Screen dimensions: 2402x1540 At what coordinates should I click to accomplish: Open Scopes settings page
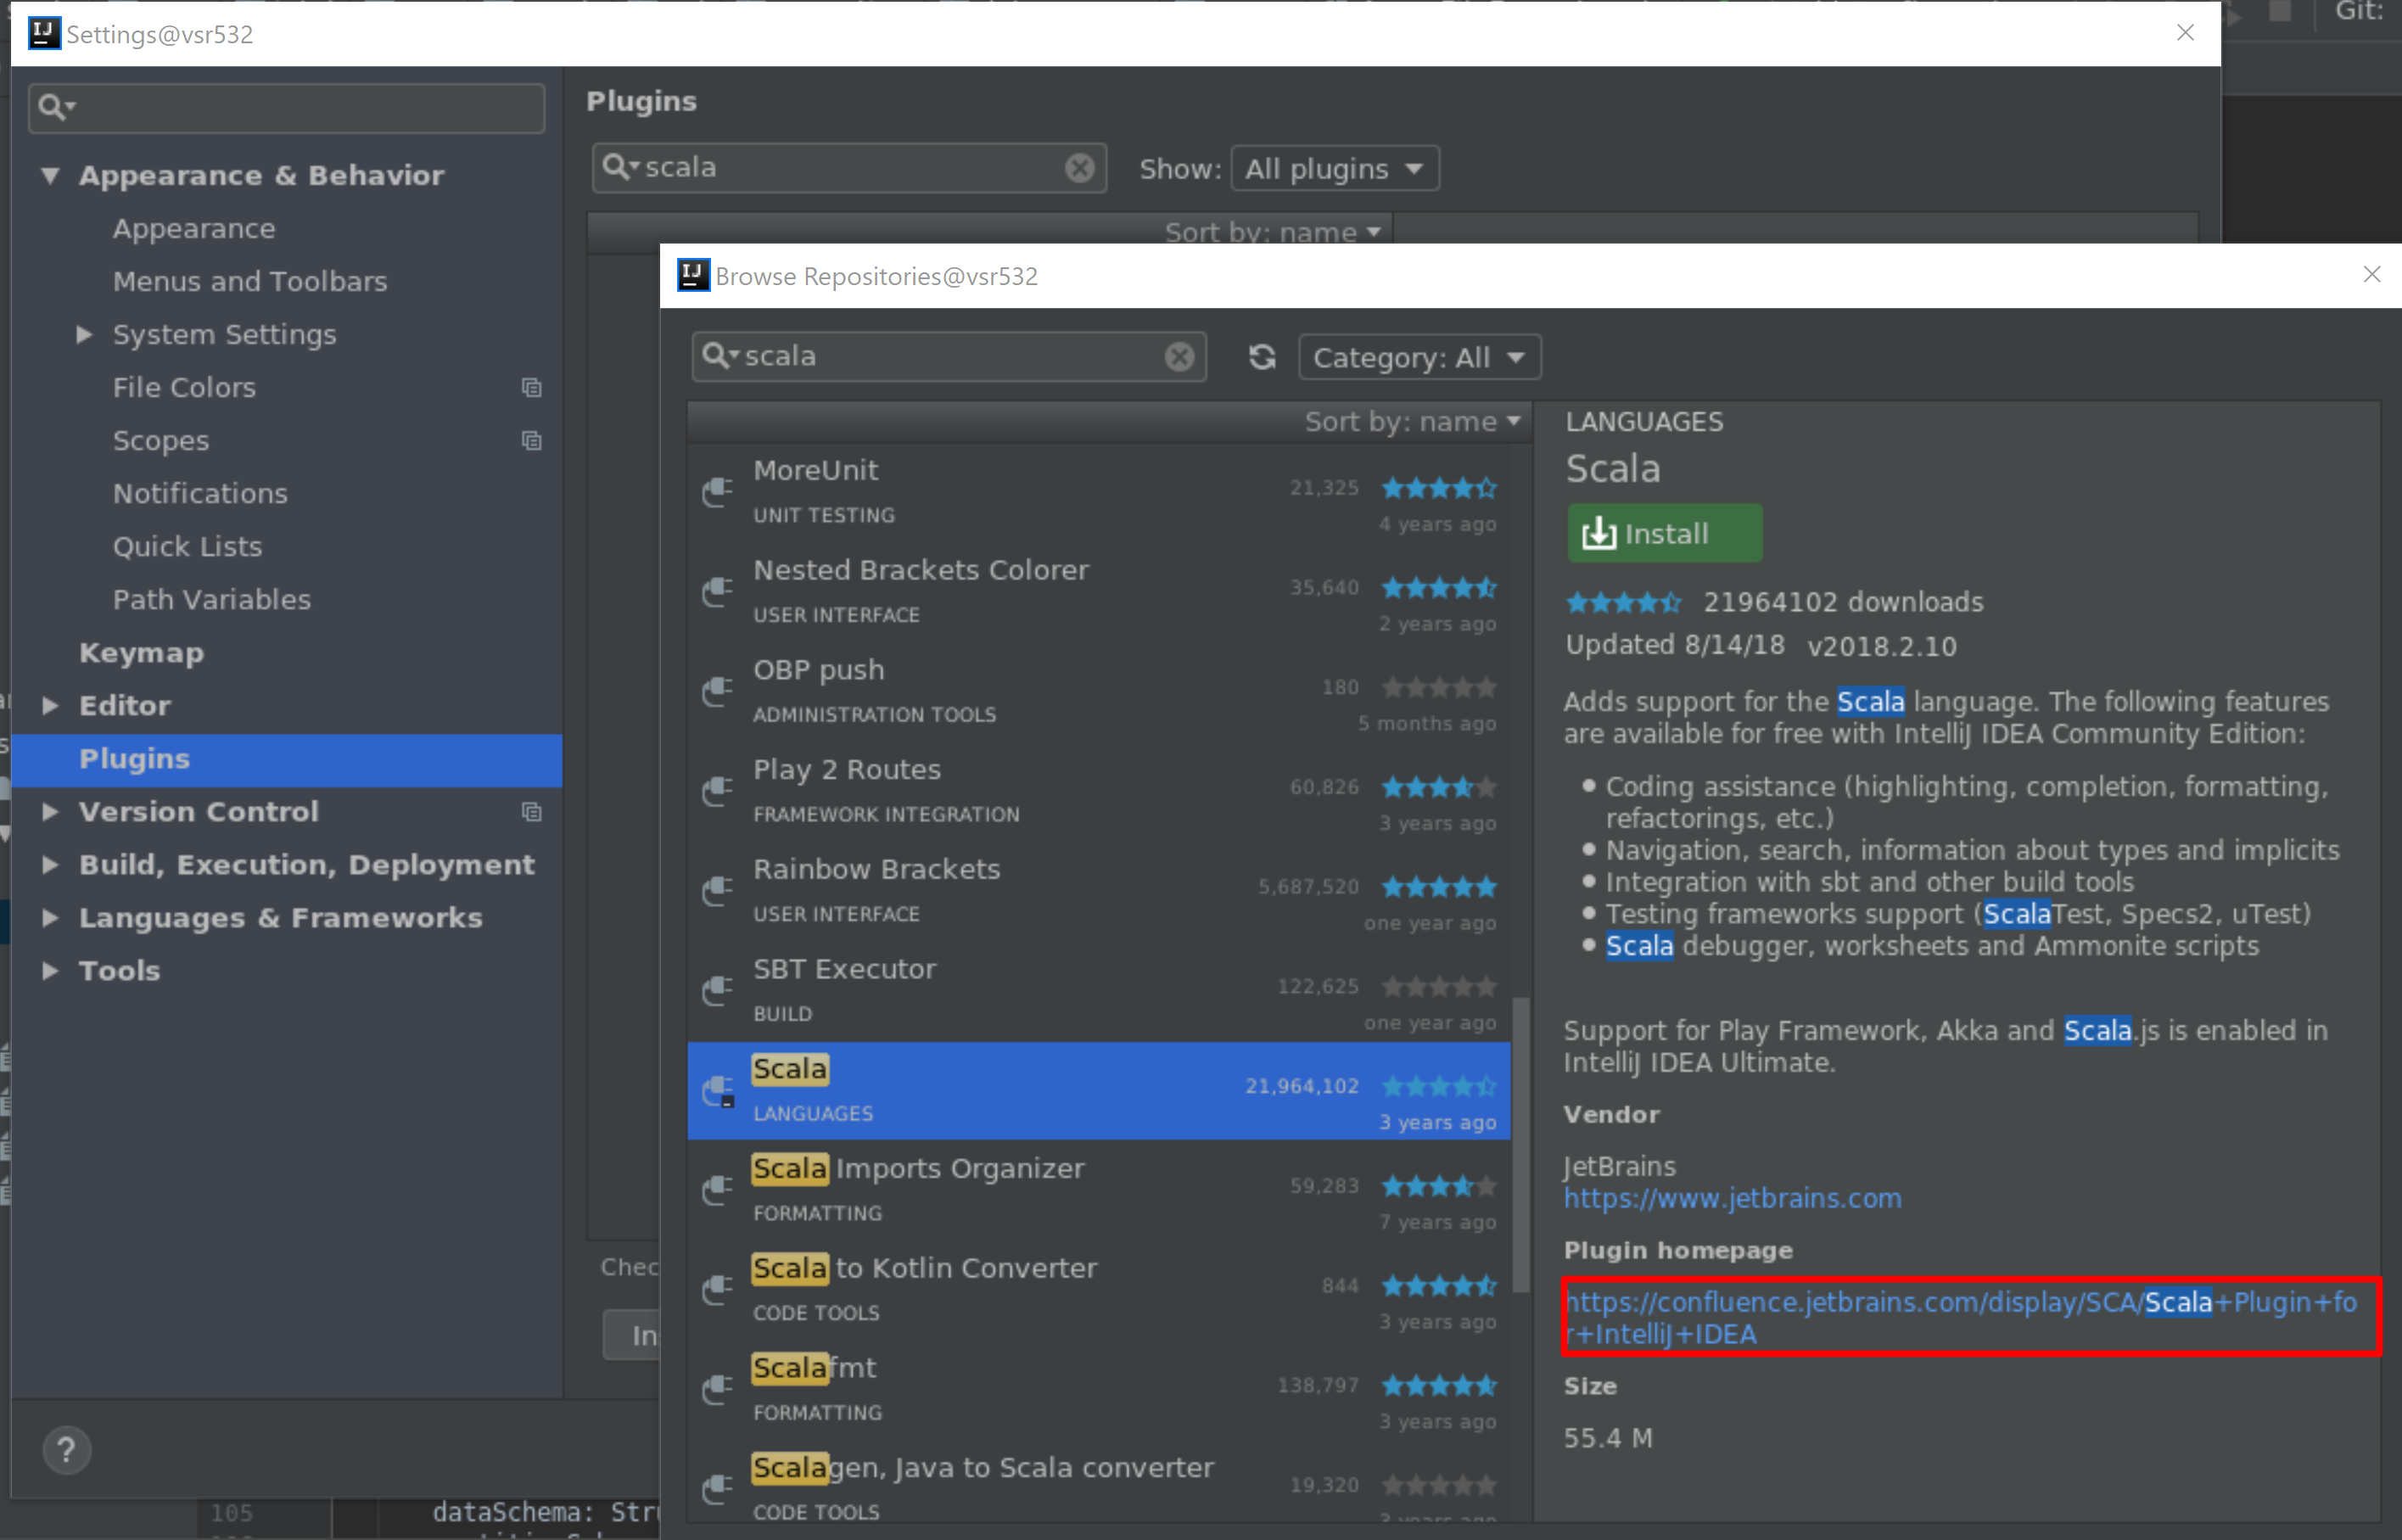[161, 441]
